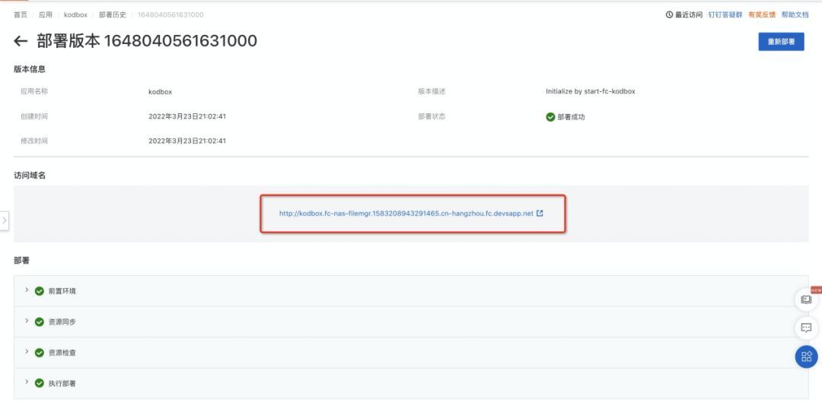Open the 部署历史 breadcrumb
Viewport: 822px width, 415px height.
(113, 14)
